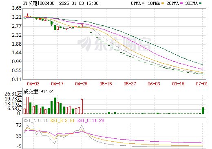Image resolution: width=212 pixels, height=149 pixels.
Task: Click the tallest green volume bar near 04-17
Action: tap(55, 106)
